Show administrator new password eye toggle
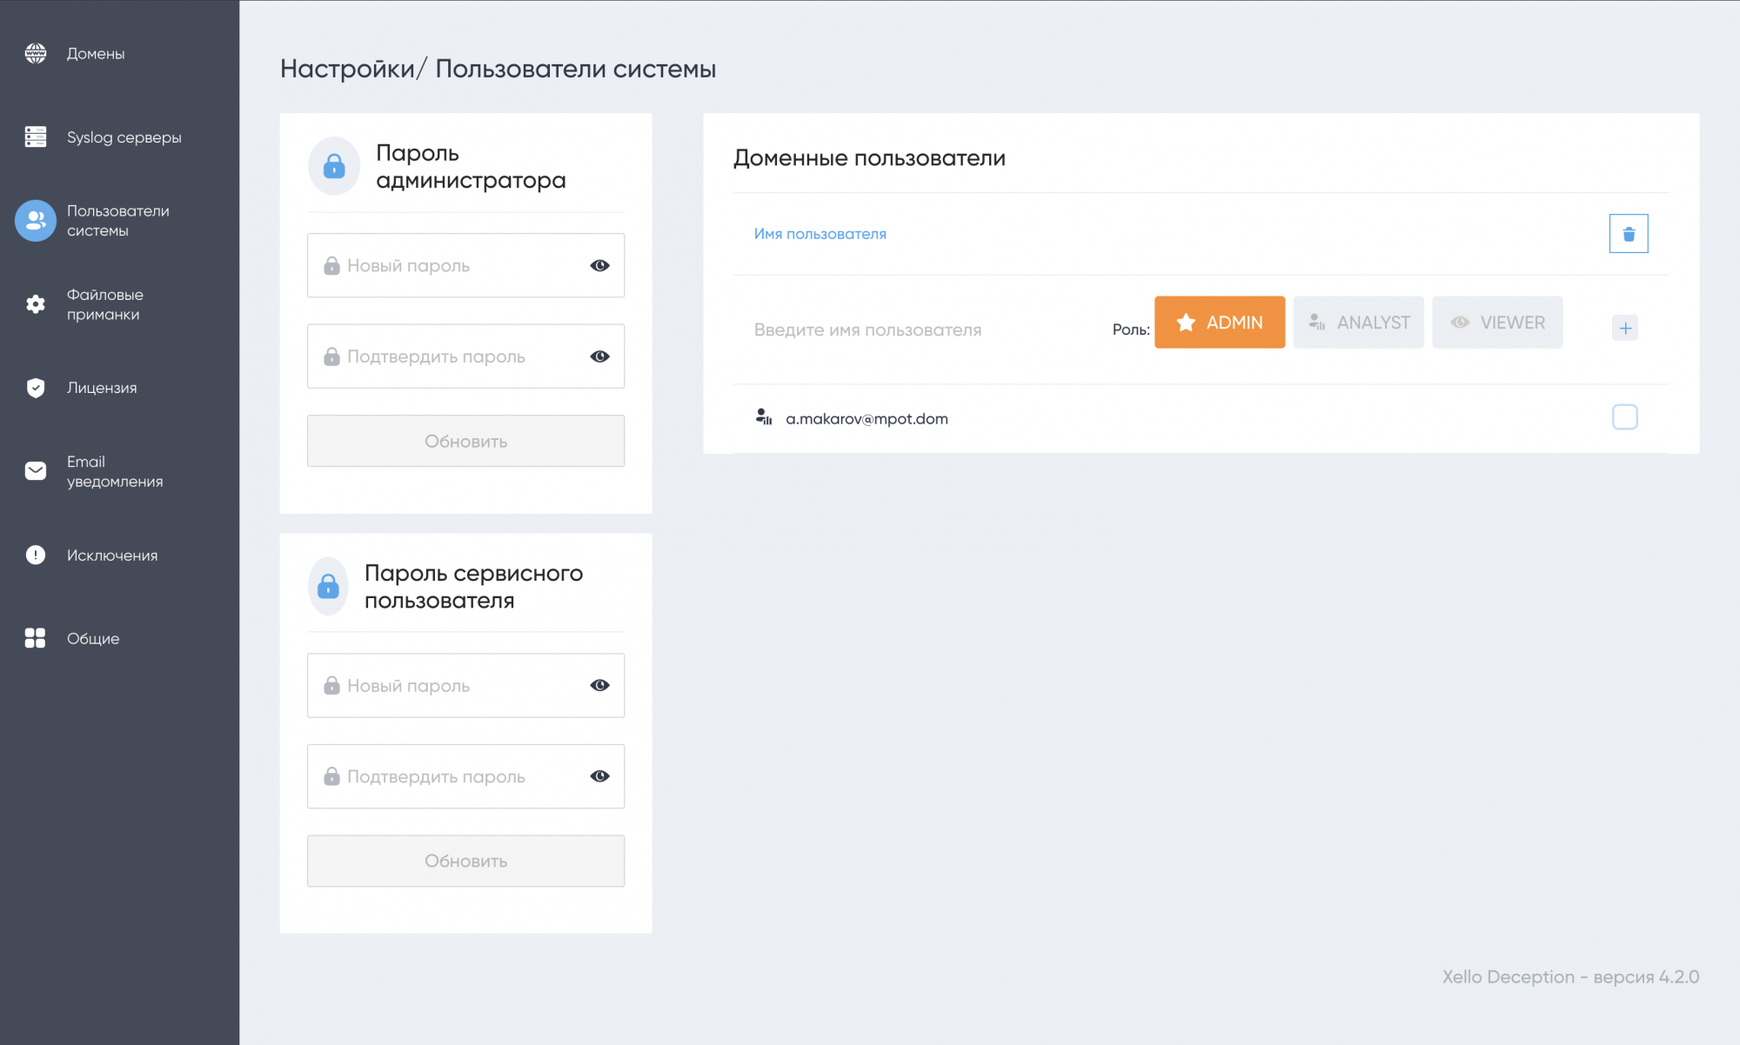This screenshot has width=1740, height=1045. 599,266
